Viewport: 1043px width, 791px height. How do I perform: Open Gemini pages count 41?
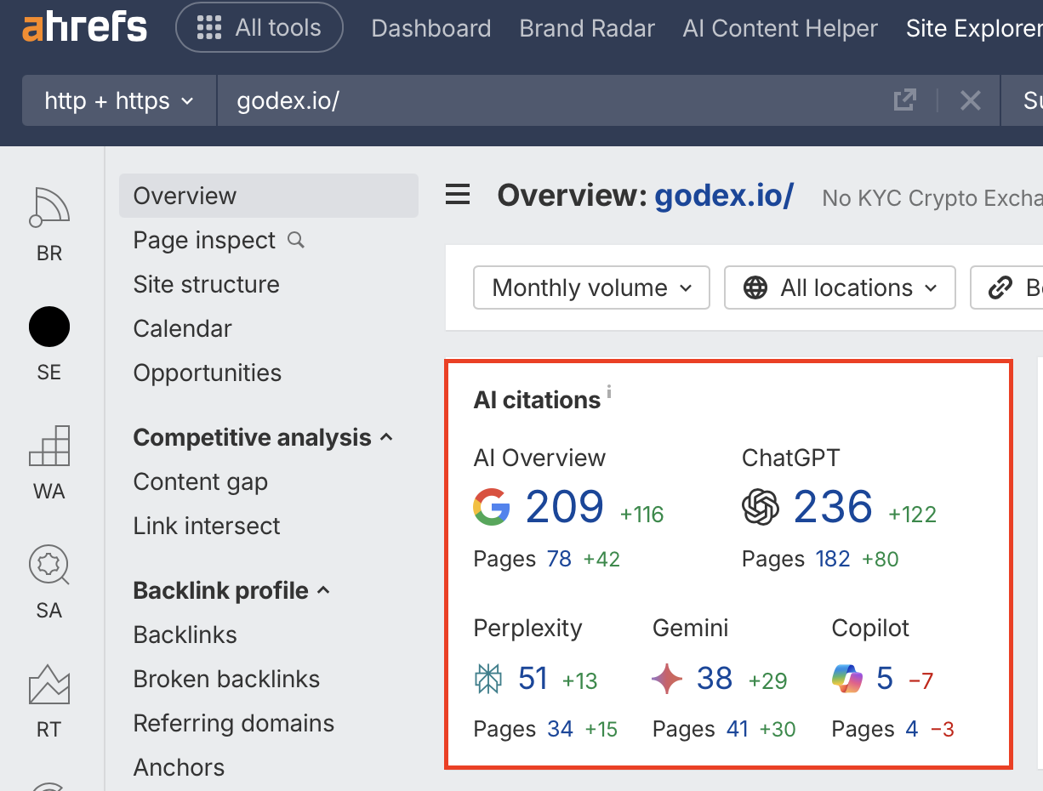pyautogui.click(x=737, y=729)
